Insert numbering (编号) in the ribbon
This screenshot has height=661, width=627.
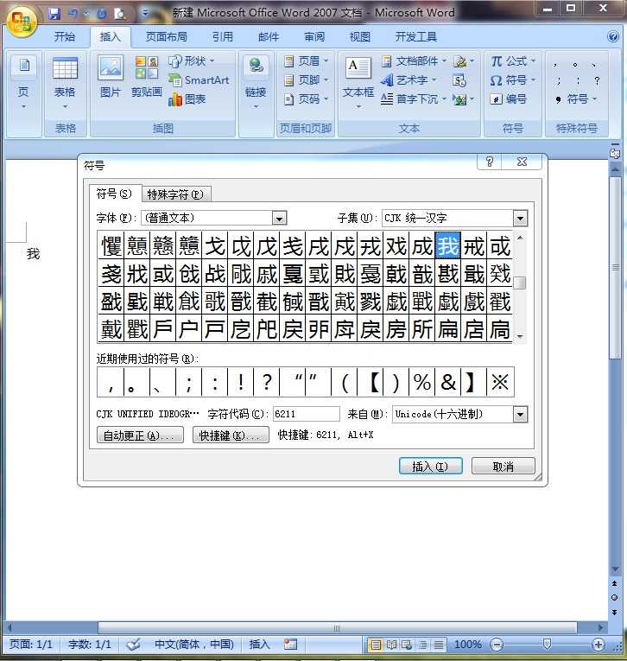coord(509,99)
